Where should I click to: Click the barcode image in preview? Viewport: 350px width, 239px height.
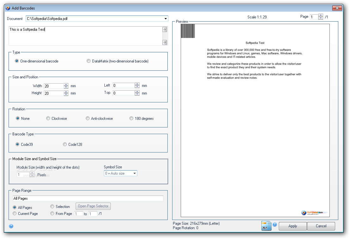coord(188,31)
